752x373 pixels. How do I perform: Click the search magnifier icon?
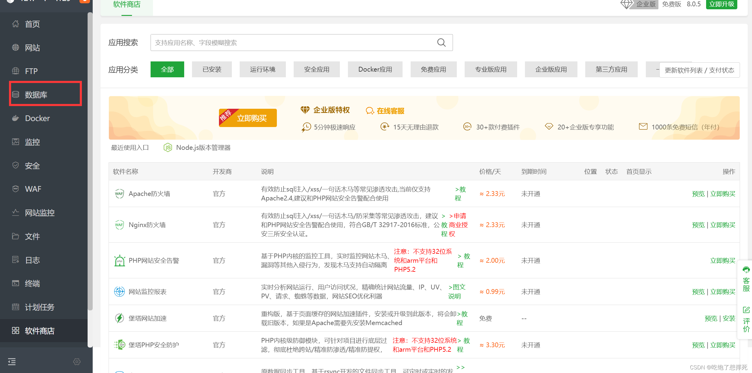tap(441, 43)
